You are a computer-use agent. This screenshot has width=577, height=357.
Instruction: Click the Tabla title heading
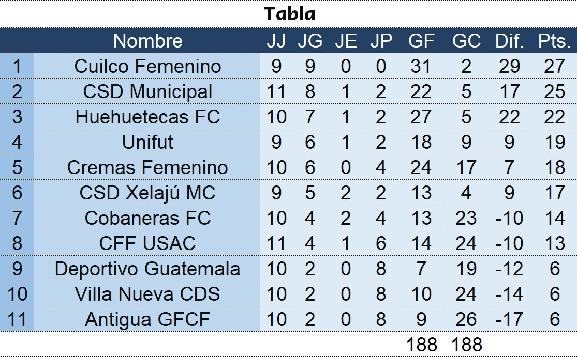point(289,14)
